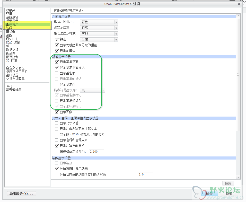
Task: Open 选择 options category
Action: (x=9, y=28)
